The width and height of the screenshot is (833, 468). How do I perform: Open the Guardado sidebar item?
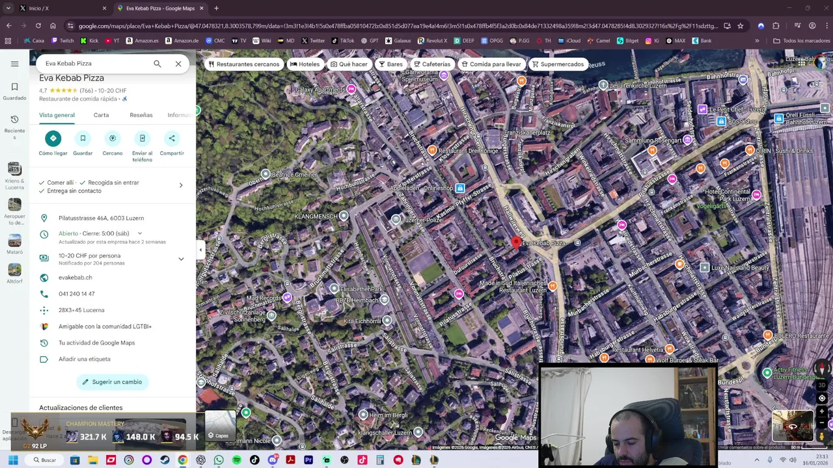point(14,91)
